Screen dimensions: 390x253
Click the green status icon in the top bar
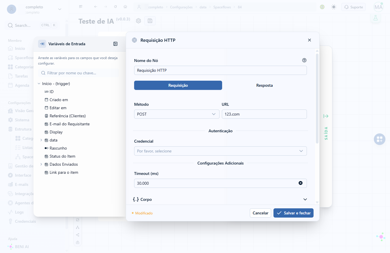click(322, 7)
